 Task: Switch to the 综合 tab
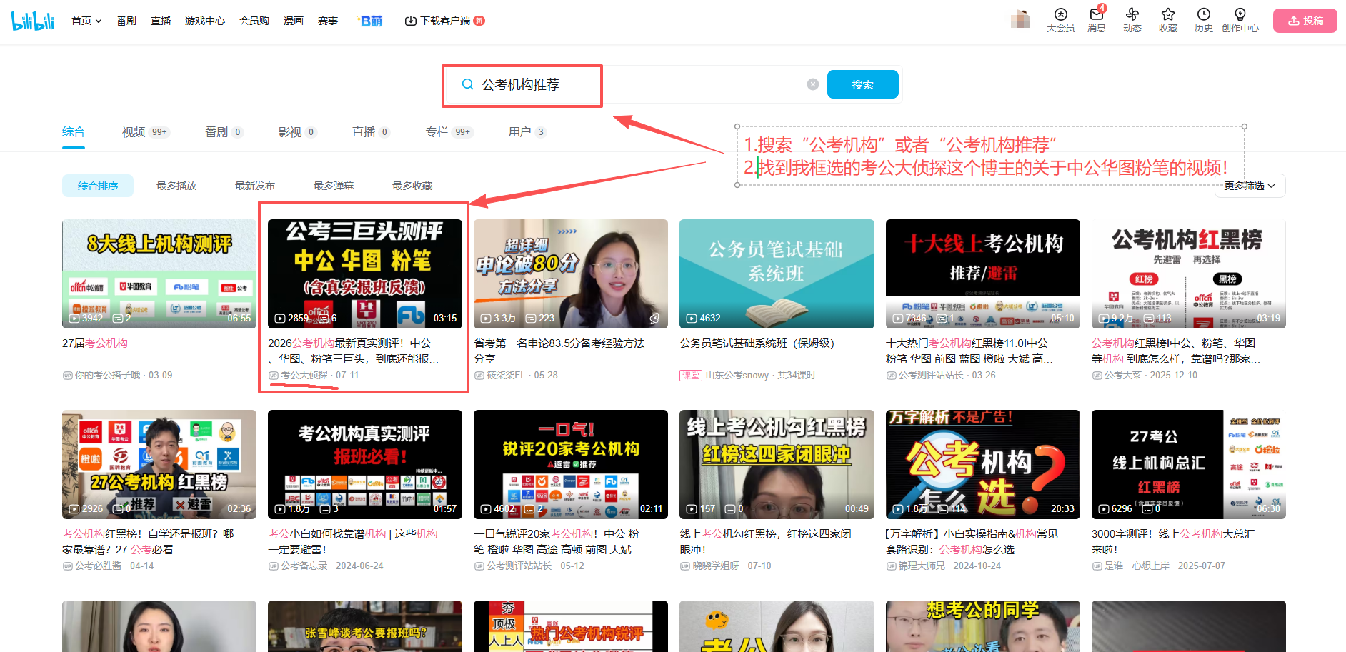(74, 132)
